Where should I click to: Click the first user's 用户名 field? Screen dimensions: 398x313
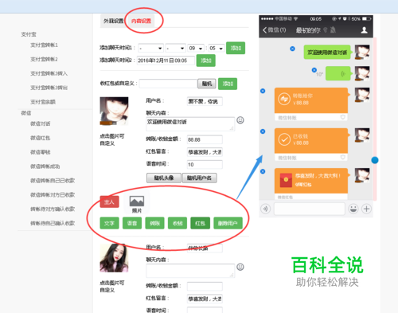(x=205, y=101)
